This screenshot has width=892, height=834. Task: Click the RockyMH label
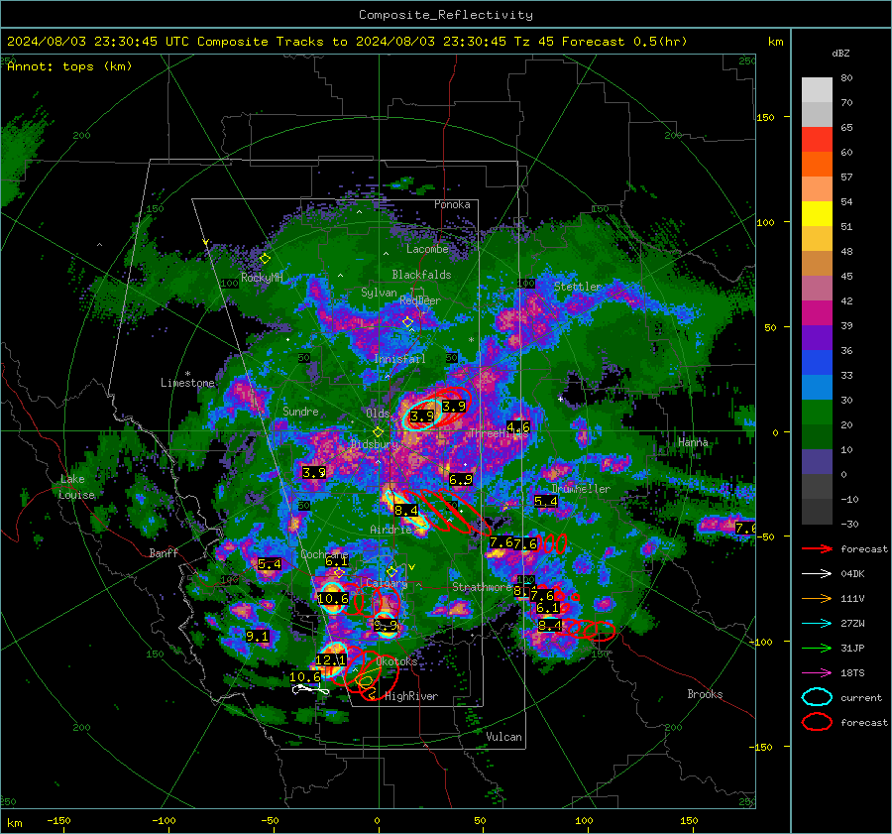click(262, 278)
